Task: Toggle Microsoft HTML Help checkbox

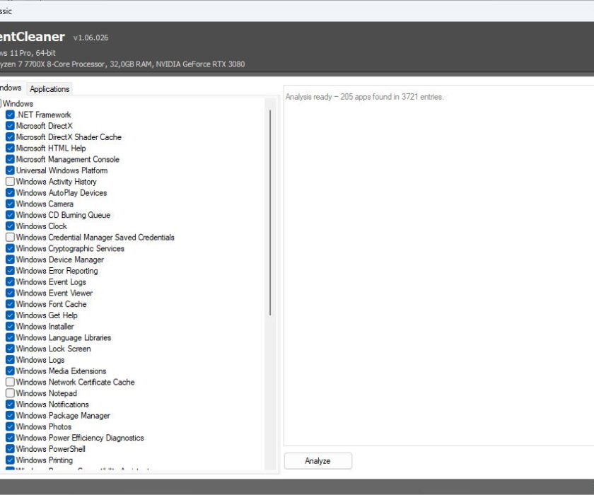Action: pyautogui.click(x=10, y=148)
